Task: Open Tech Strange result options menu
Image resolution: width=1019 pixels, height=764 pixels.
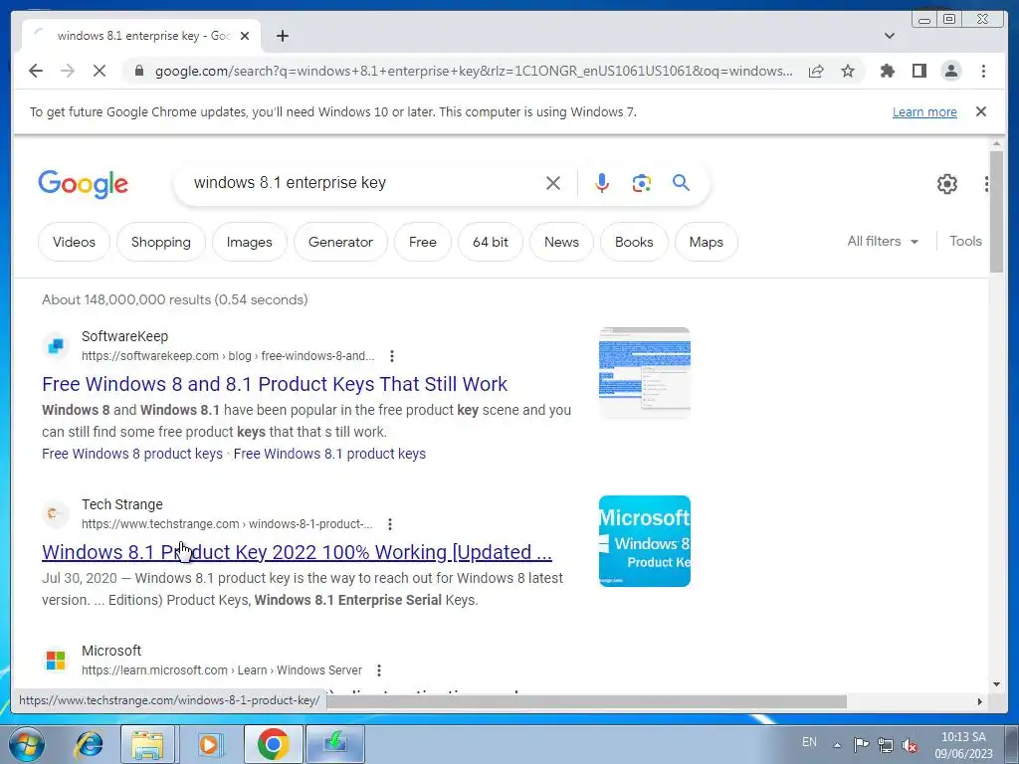Action: pos(389,524)
